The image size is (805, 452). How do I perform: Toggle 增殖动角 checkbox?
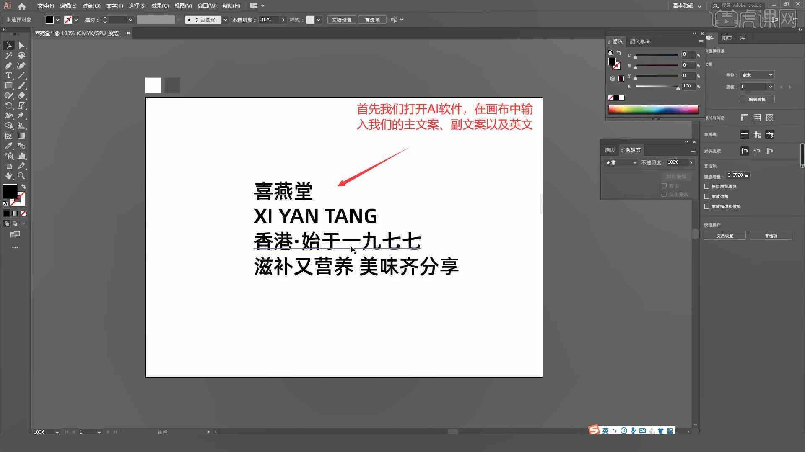[x=708, y=196]
